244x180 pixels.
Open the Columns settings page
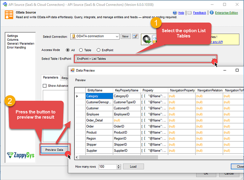(x=13, y=40)
